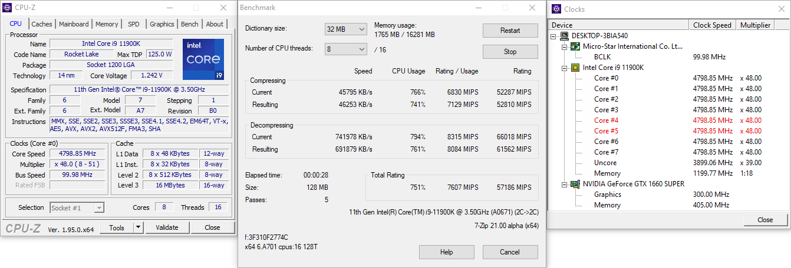This screenshot has width=791, height=268.
Task: Click the Clocks window title icon
Action: coord(556,9)
